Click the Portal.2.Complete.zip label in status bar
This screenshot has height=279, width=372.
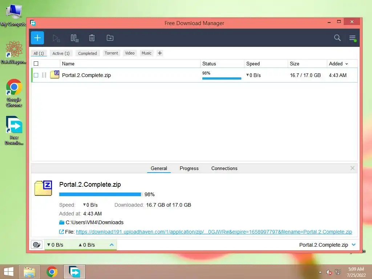click(x=323, y=245)
